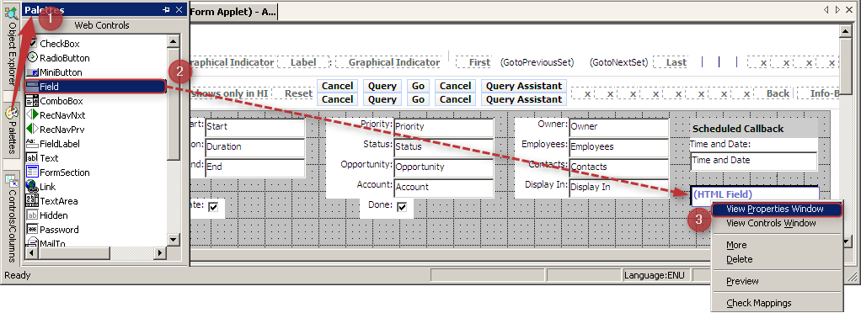This screenshot has height=313, width=861.
Task: Select the Label placeholder on the canvas
Action: pyautogui.click(x=303, y=62)
